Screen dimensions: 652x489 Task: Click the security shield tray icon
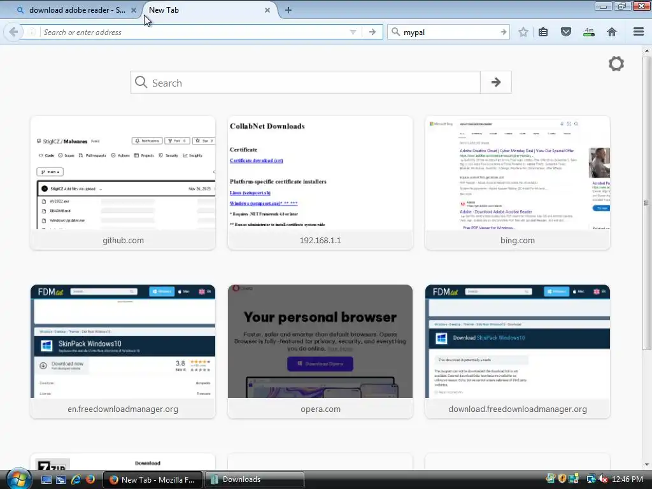(562, 479)
